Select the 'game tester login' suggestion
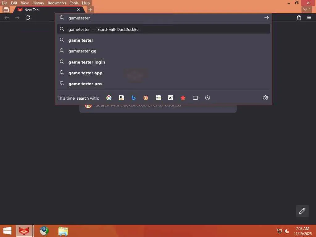Screen dimensions: 316x237 click(163, 62)
